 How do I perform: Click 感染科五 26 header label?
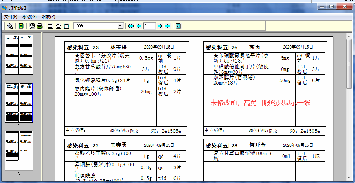tap(222, 47)
